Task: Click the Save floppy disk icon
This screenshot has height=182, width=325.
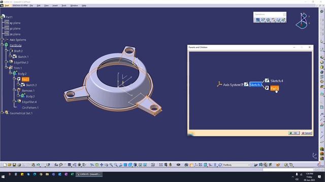Action: point(14,165)
